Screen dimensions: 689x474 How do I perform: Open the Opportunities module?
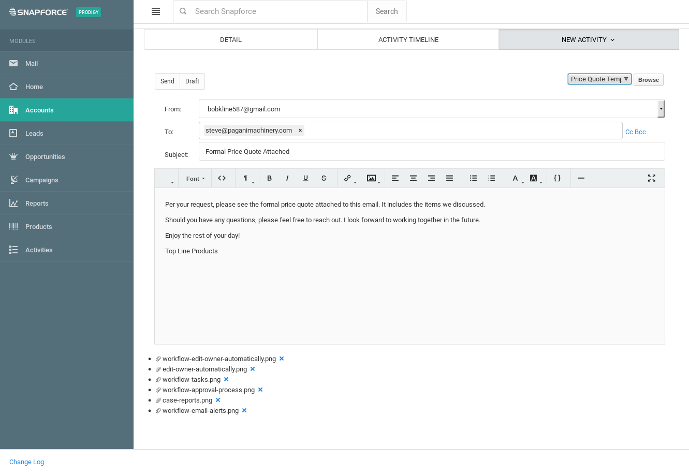tap(67, 156)
